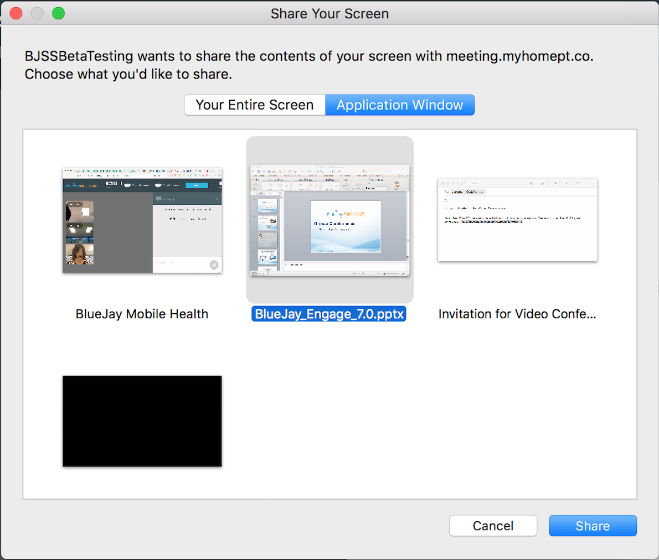The image size is (659, 560).
Task: Click the BlueJay_Engage_7.0.pptx label
Action: pos(328,314)
